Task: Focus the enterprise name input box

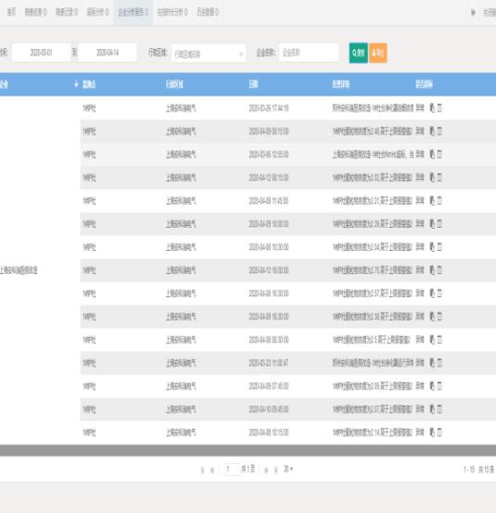Action: coord(309,53)
